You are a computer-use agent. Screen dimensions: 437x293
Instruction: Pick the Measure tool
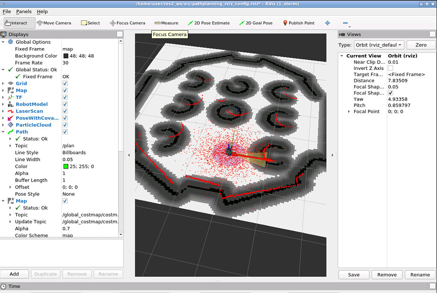tap(166, 23)
